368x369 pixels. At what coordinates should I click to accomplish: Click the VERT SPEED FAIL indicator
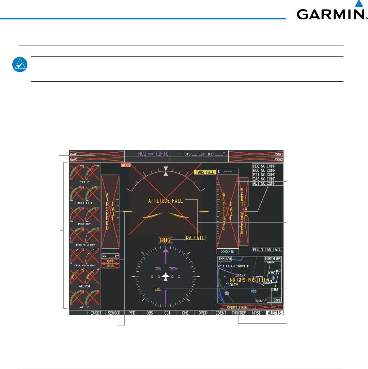244,212
